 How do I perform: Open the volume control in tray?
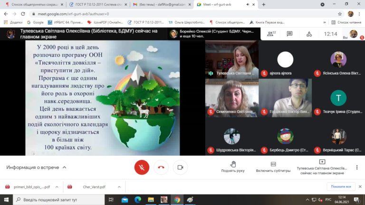[320, 200]
